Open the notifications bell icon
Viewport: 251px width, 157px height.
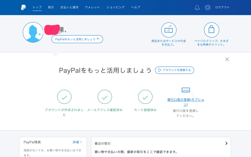pyautogui.click(x=197, y=8)
